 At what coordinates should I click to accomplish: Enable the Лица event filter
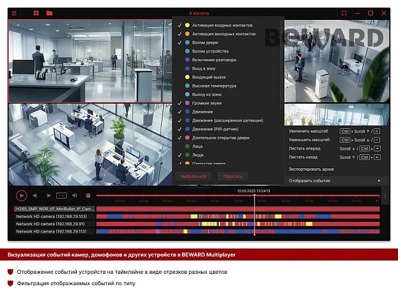(180, 146)
